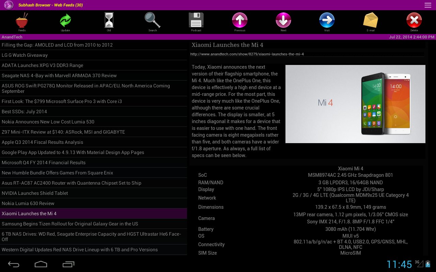The width and height of the screenshot is (436, 272).
Task: Open 'Apple Q3 2014 Fiscal Results Analysis'
Action: 93,142
